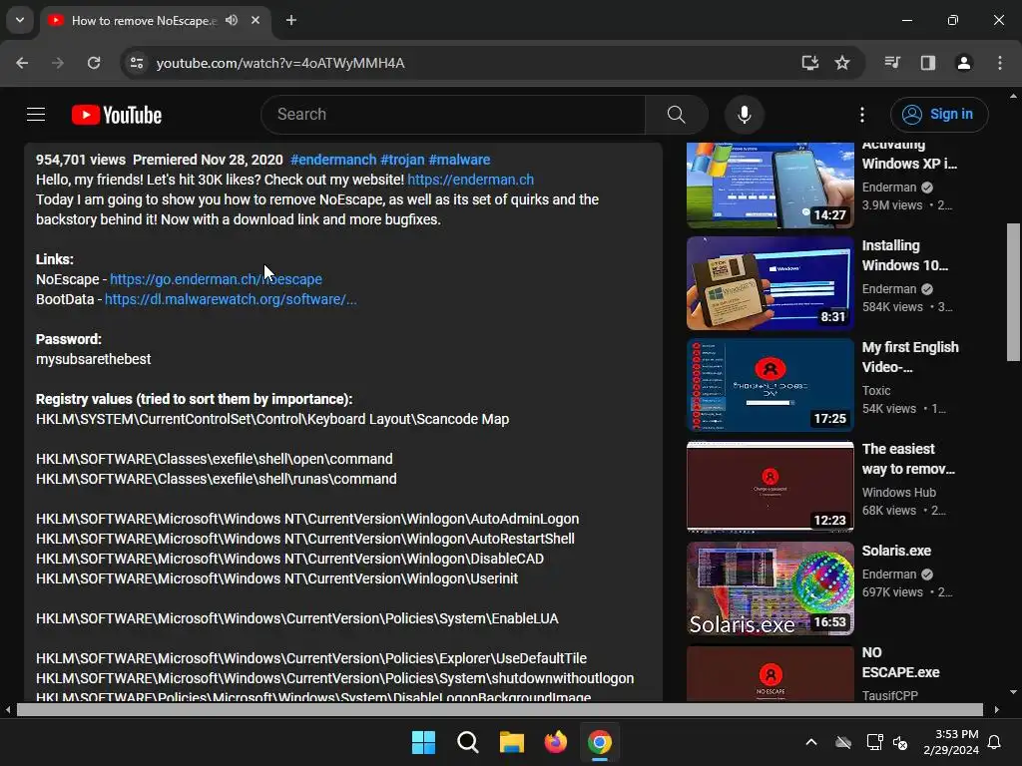
Task: Mute the tab audio speaker icon
Action: [x=232, y=20]
